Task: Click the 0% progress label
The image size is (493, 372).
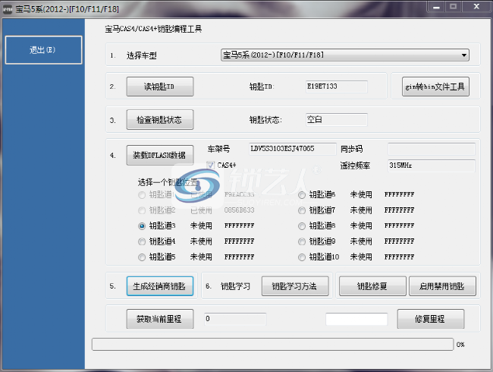Action: click(460, 345)
